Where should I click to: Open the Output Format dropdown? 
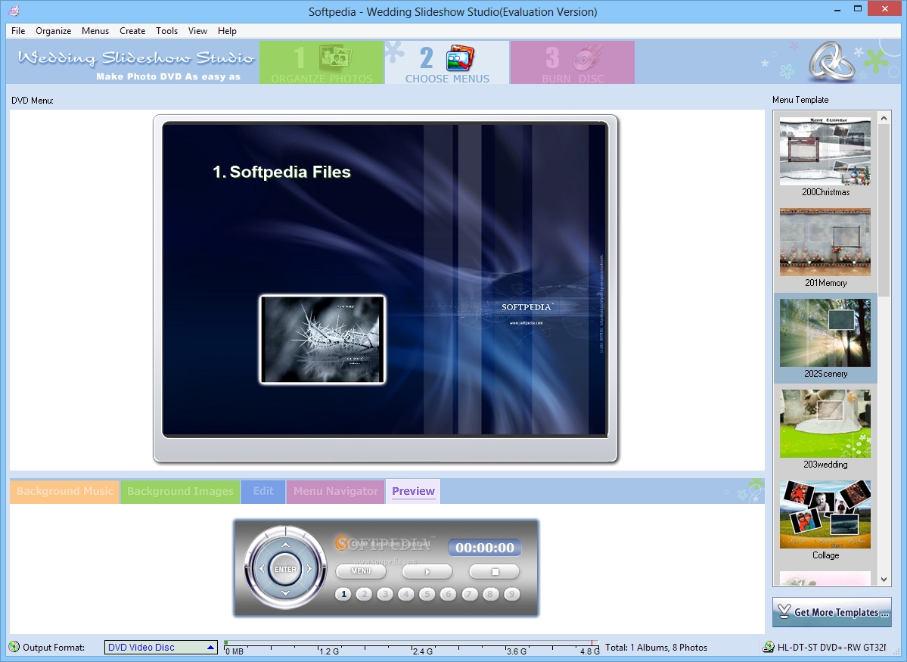pyautogui.click(x=161, y=648)
